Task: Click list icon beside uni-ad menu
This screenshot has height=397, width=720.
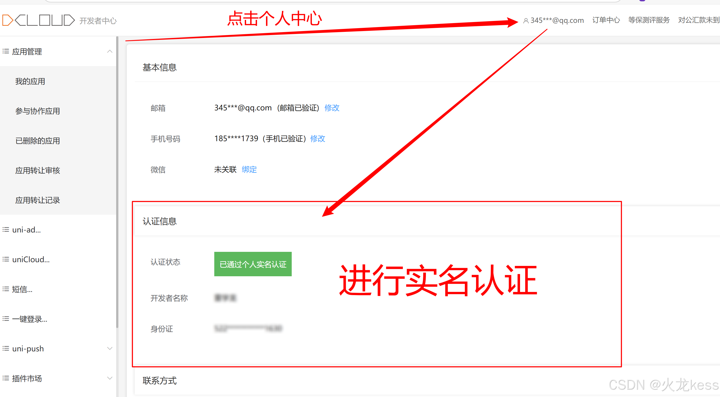Action: click(x=6, y=230)
